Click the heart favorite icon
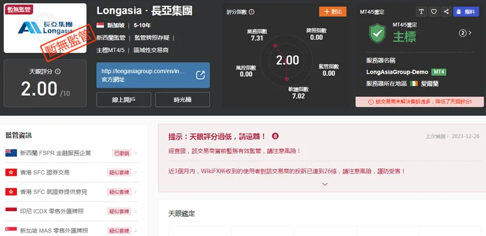 pos(434,12)
